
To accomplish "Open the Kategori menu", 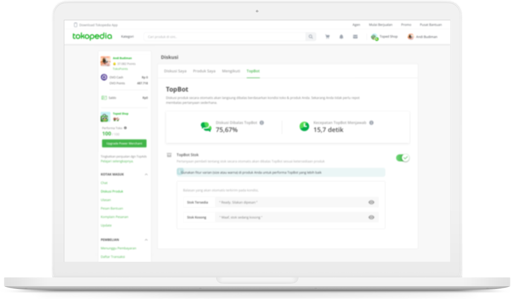I will coord(127,36).
